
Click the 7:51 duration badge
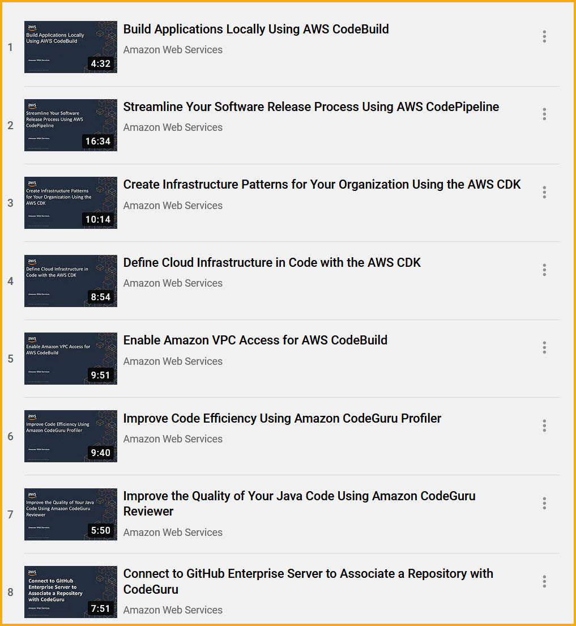click(101, 608)
